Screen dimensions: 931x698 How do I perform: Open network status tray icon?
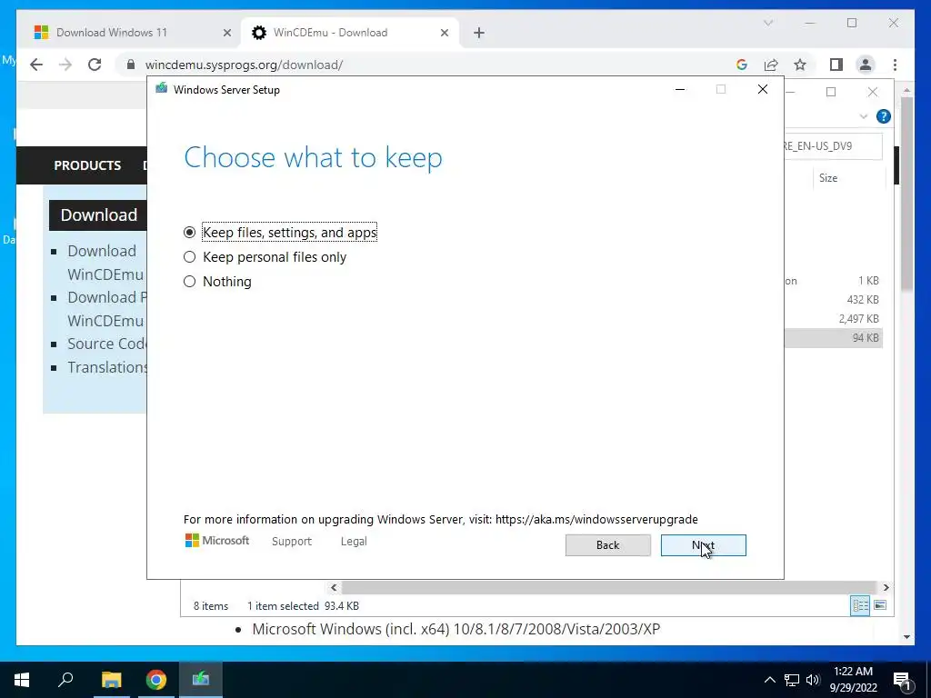[x=792, y=680]
